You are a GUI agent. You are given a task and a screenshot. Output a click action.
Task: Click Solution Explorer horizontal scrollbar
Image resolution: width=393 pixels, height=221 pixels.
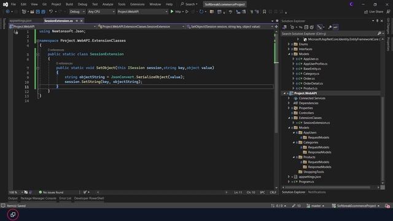click(x=327, y=187)
